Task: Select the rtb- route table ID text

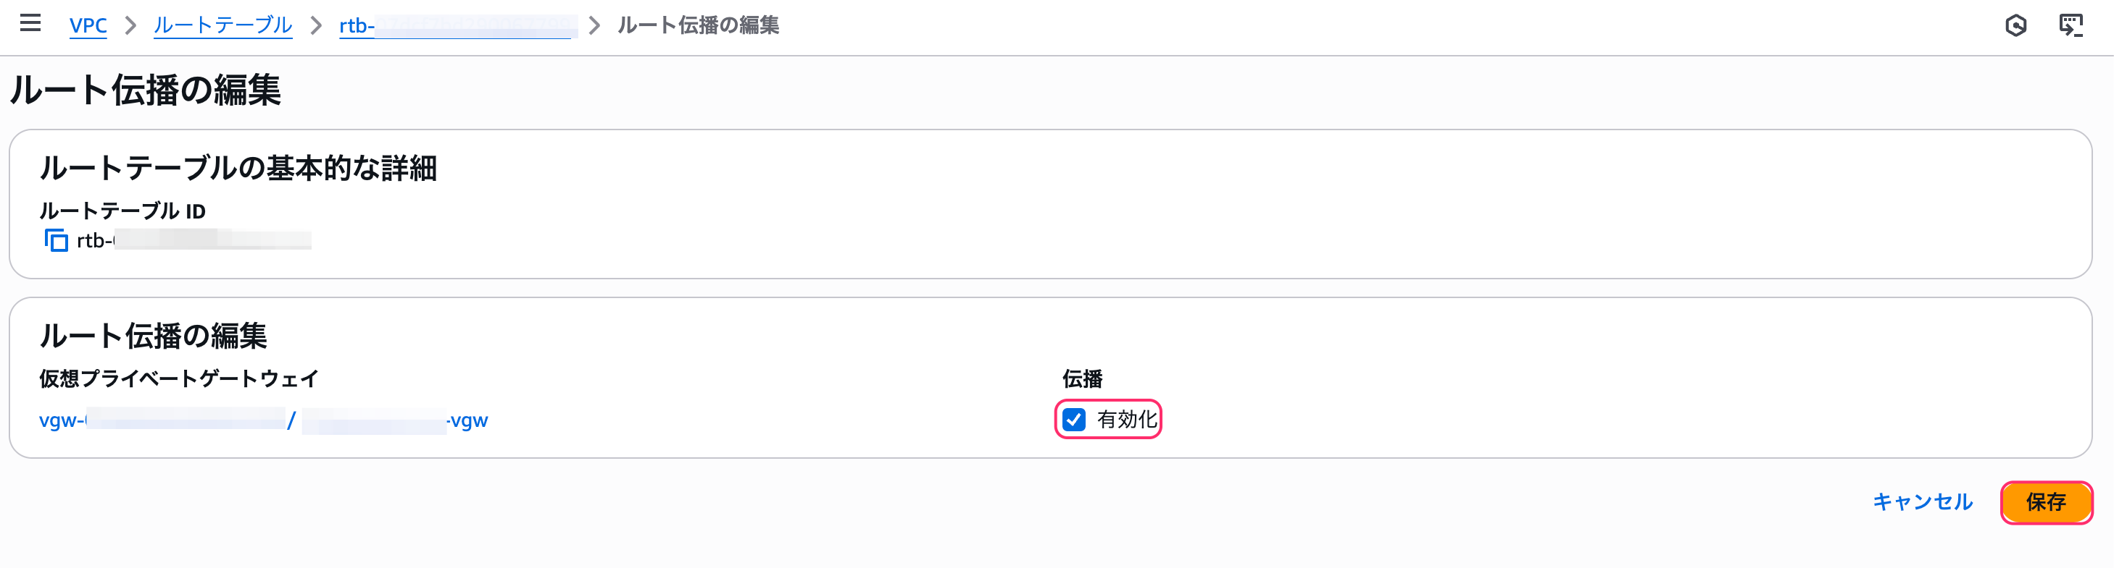Action: 193,240
